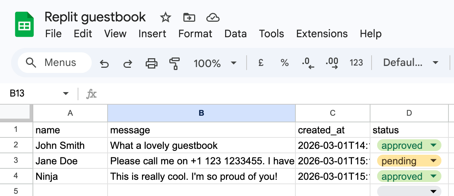Open the Data menu
The image size is (454, 196).
tap(235, 34)
